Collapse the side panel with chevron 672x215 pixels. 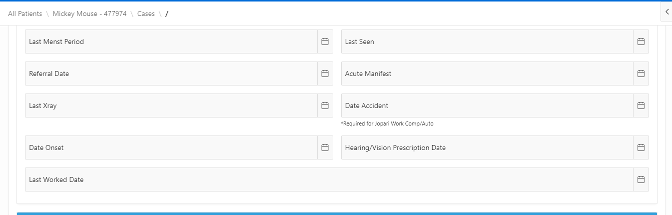(667, 11)
